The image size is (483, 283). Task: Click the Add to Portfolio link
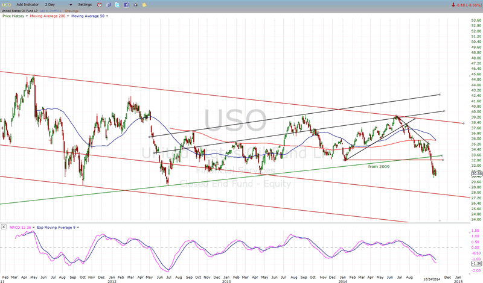coord(50,11)
